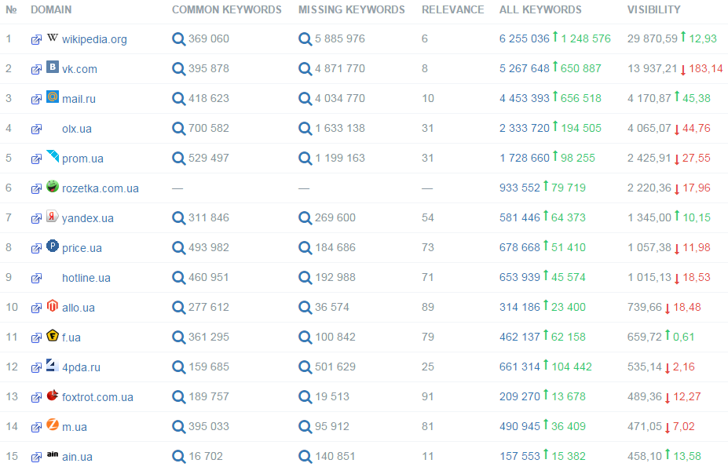Sort by Relevance column header
Screen dimensions: 728x467
[452, 10]
